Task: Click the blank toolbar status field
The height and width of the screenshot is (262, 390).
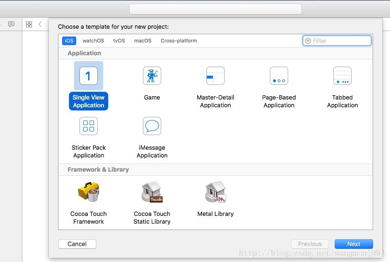Action: click(x=216, y=9)
